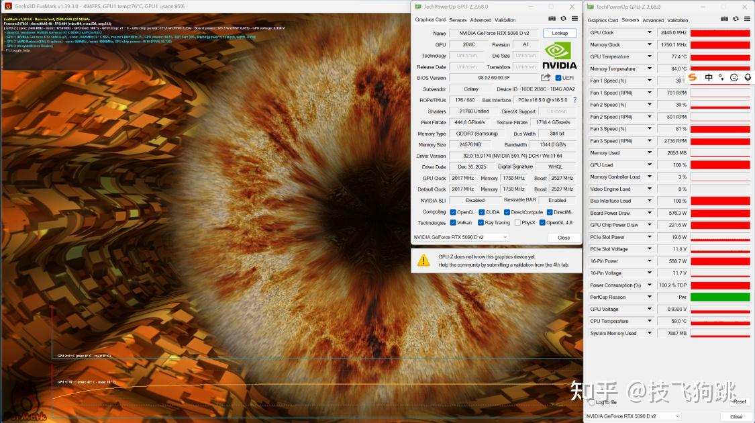Toggle the Ray Tracing checkbox
The width and height of the screenshot is (755, 423).
(x=481, y=223)
